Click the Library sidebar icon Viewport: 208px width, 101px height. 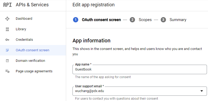point(7,29)
